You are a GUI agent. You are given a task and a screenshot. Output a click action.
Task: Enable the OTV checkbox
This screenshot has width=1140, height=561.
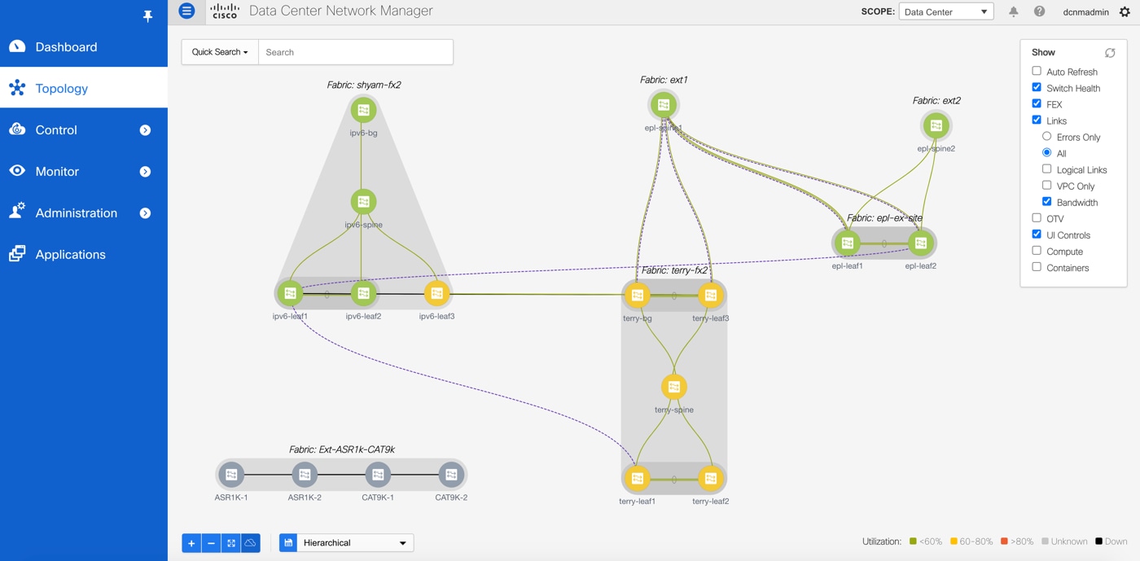click(1037, 217)
